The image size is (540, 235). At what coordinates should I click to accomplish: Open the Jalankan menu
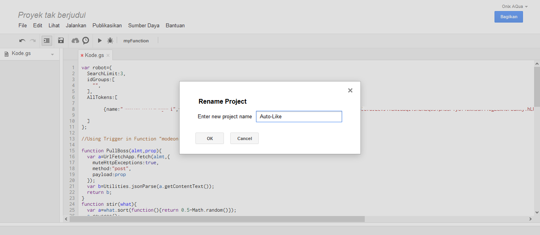click(x=76, y=25)
